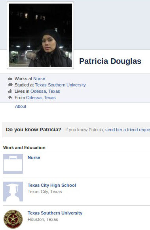Click the briefcase placeholder image for Nurse

pos(13,164)
